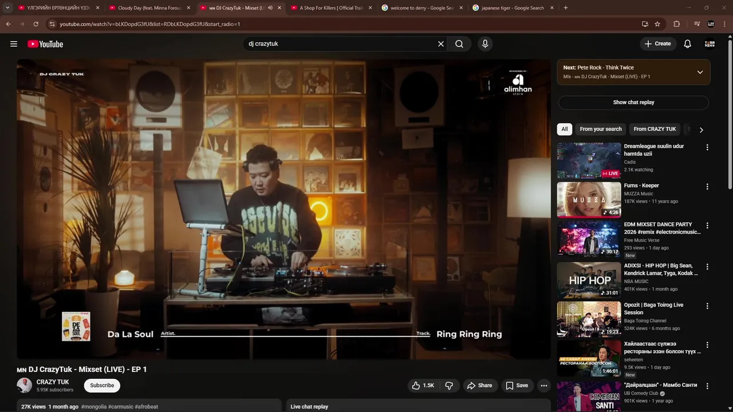Screen dimensions: 733x412
Task: Reload the current page
Action: click(36, 24)
